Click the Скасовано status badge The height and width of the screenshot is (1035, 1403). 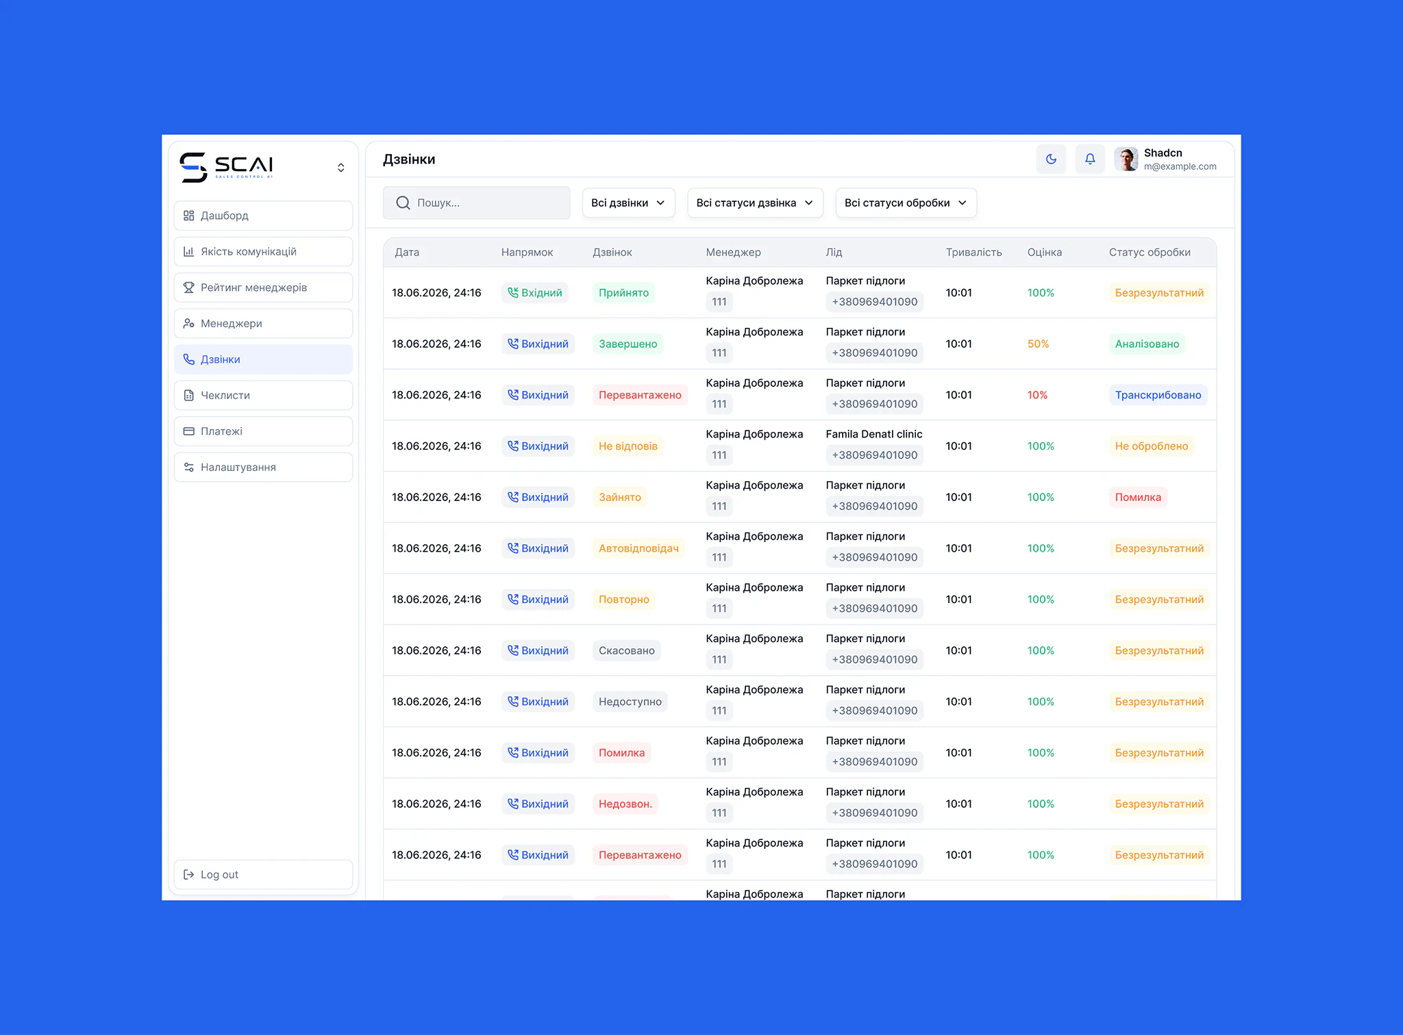point(627,651)
